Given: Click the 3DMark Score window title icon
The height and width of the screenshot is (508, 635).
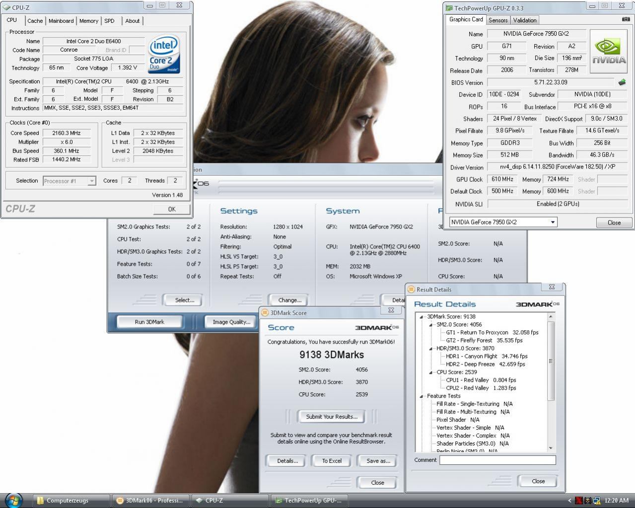Looking at the screenshot, I should (x=265, y=313).
